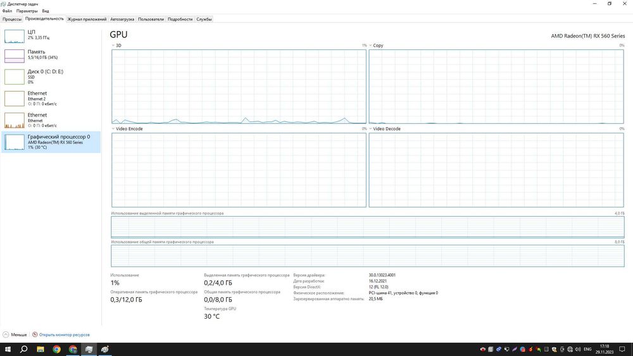Click the value 0,0/8,0 ГБ
Image resolution: width=633 pixels, height=356 pixels.
coord(218,300)
